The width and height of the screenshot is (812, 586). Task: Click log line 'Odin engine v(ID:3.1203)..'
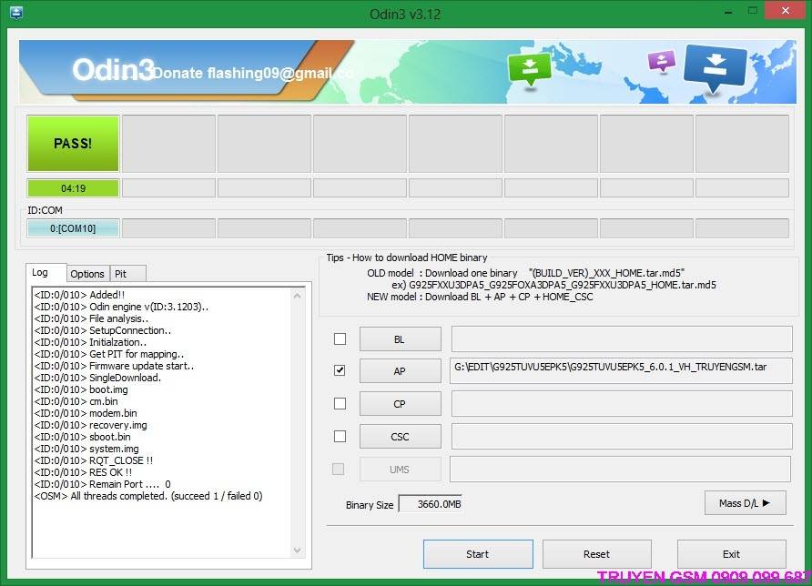tap(122, 307)
